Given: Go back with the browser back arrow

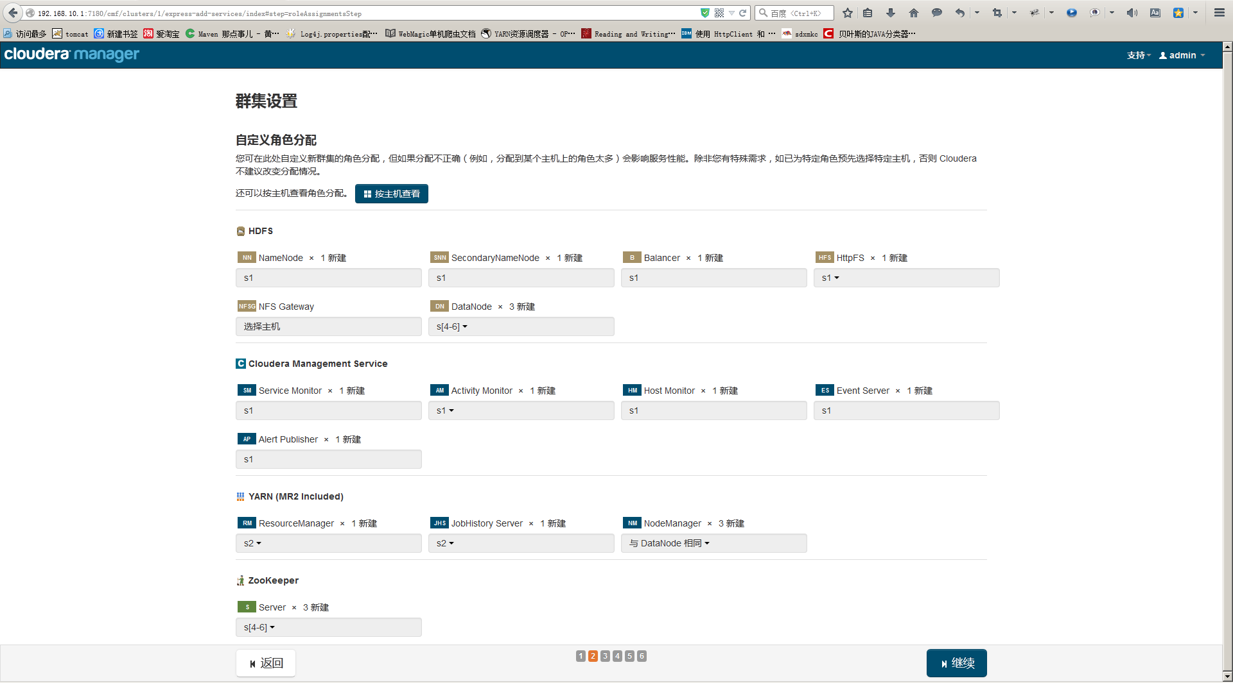Looking at the screenshot, I should tap(13, 13).
